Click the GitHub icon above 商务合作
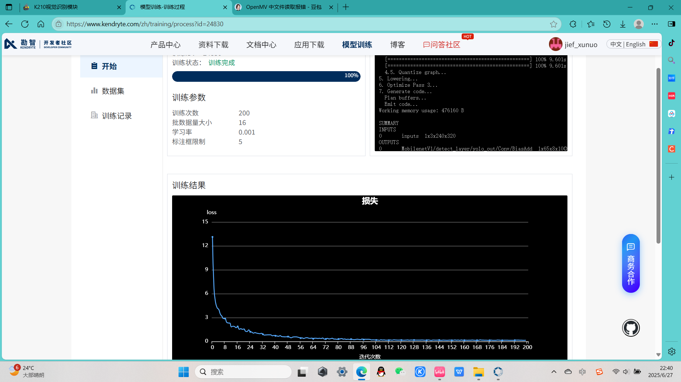Image resolution: width=681 pixels, height=382 pixels. (631, 328)
